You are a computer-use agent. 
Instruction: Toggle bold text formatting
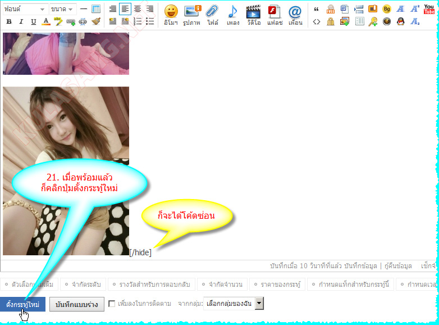click(8, 21)
